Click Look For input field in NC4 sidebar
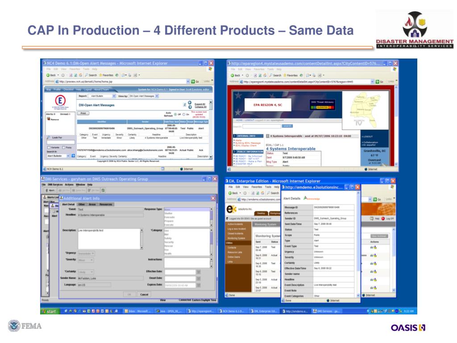This screenshot has height=343, width=457. coord(61,142)
